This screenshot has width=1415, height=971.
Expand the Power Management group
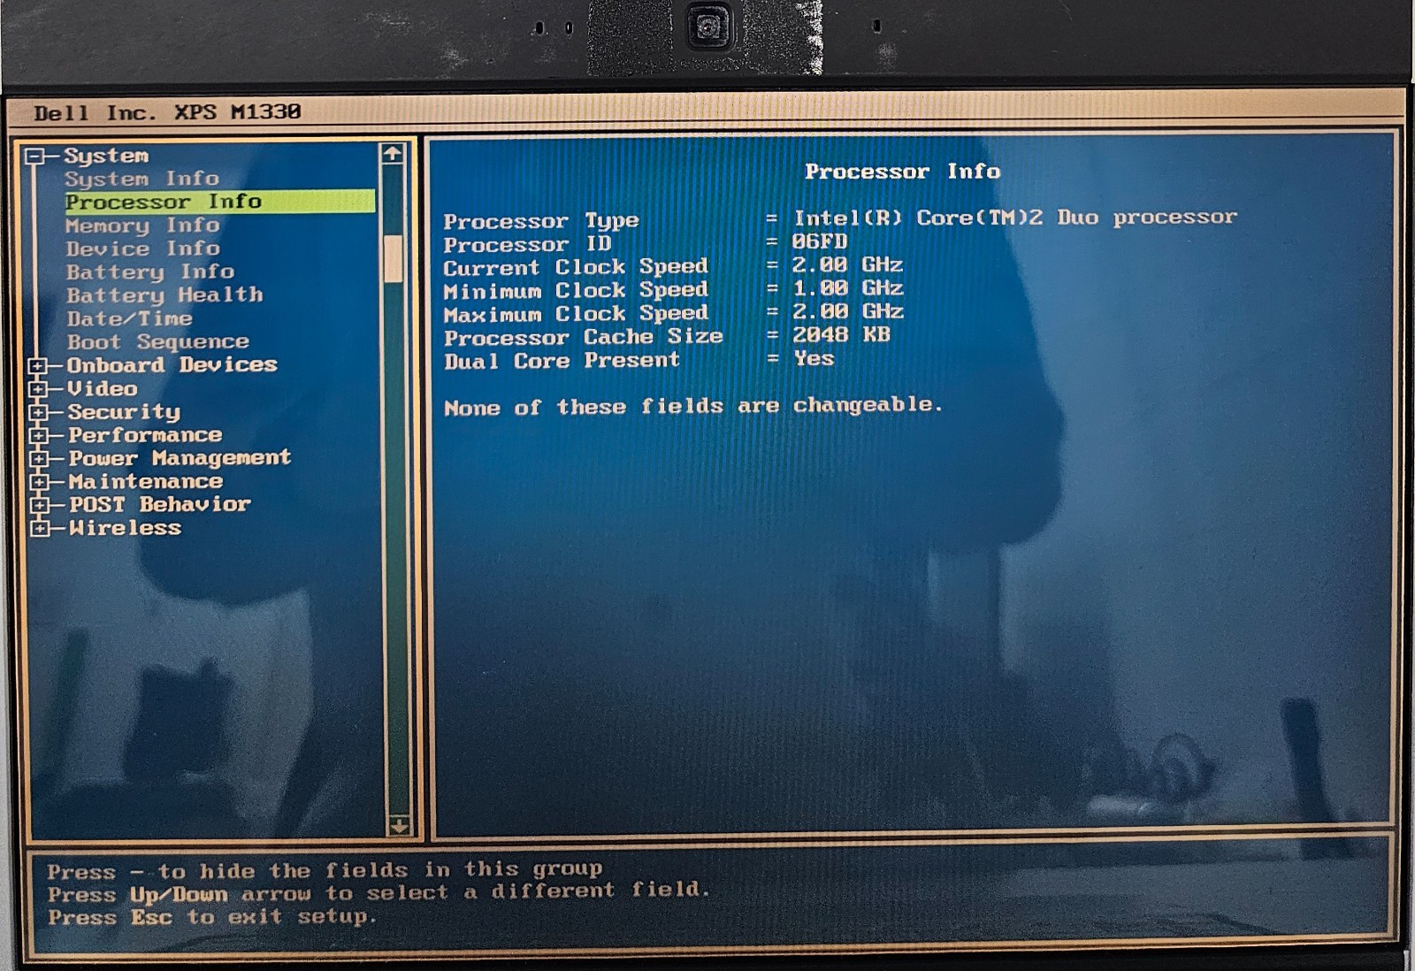[x=38, y=459]
